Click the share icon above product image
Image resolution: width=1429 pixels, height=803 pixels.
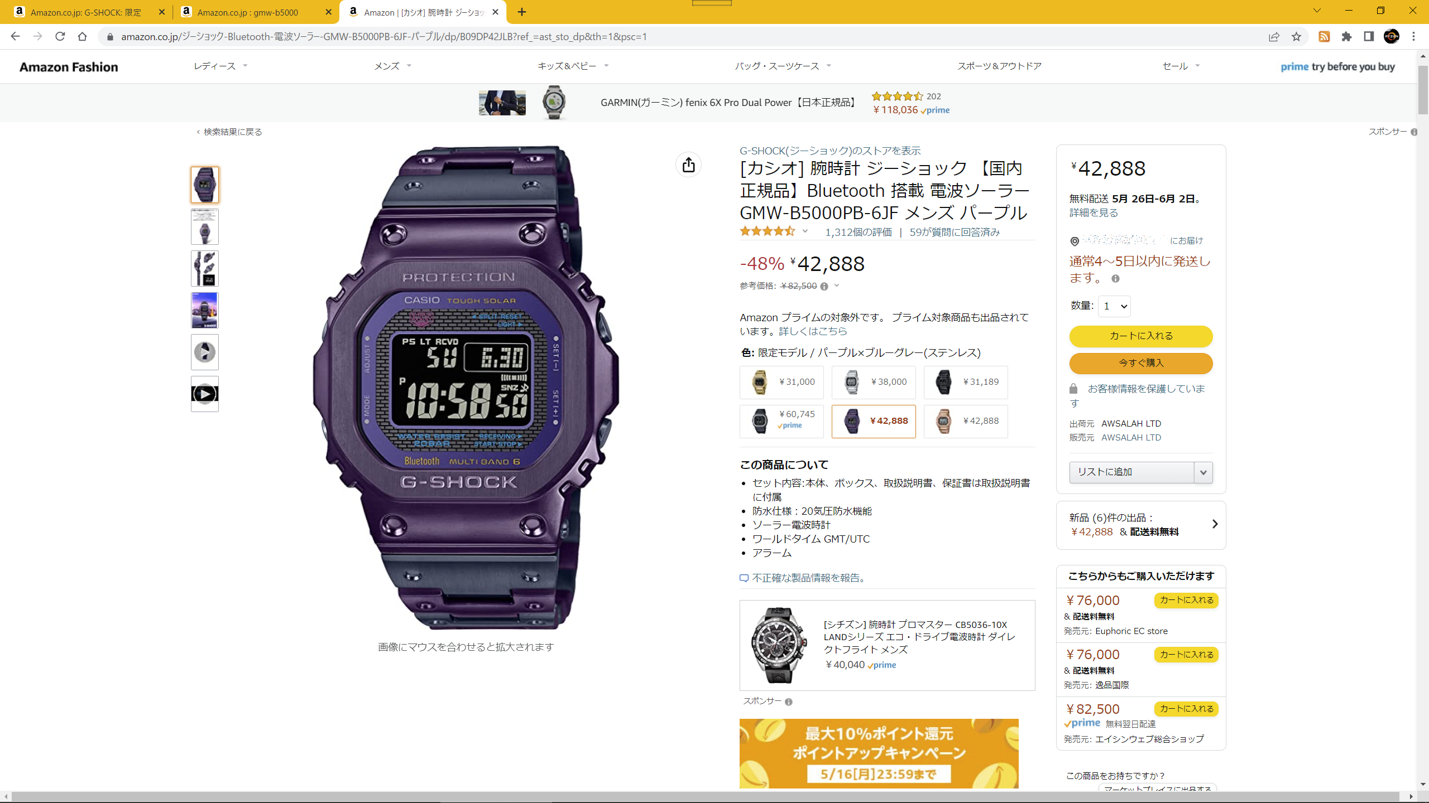[x=688, y=165]
